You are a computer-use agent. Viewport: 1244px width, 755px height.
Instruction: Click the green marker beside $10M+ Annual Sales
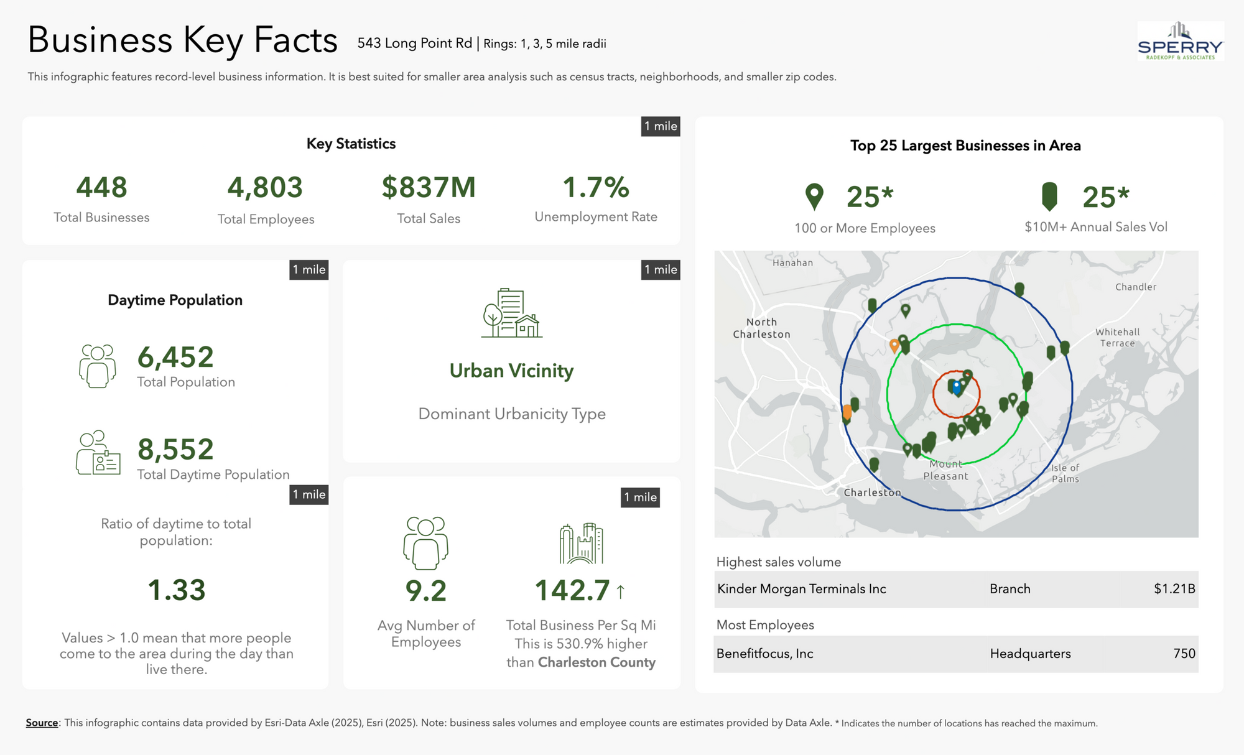1049,197
